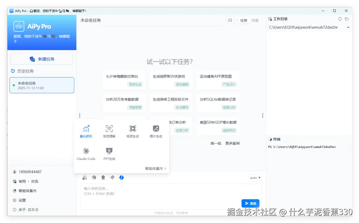359x223 pixels.
Task: Select the PPT生成 agent
Action: tap(109, 154)
